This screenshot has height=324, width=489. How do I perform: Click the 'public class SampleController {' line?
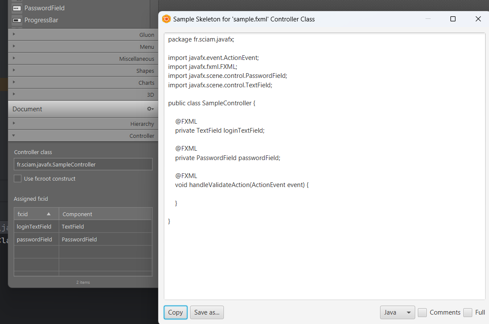point(212,103)
